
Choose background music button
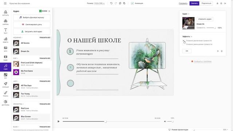pos(32,17)
